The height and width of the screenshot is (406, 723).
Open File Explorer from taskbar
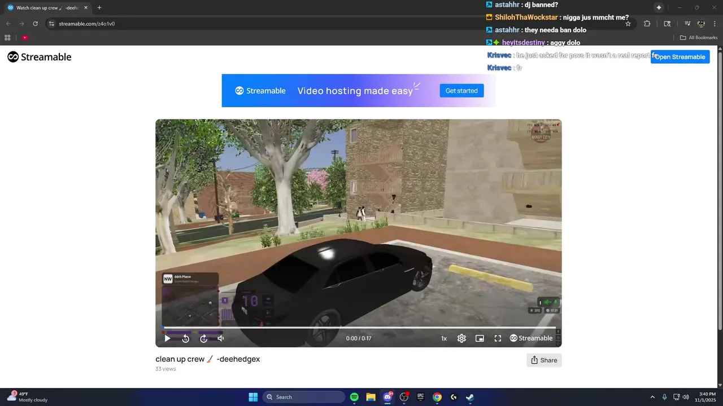(x=371, y=397)
